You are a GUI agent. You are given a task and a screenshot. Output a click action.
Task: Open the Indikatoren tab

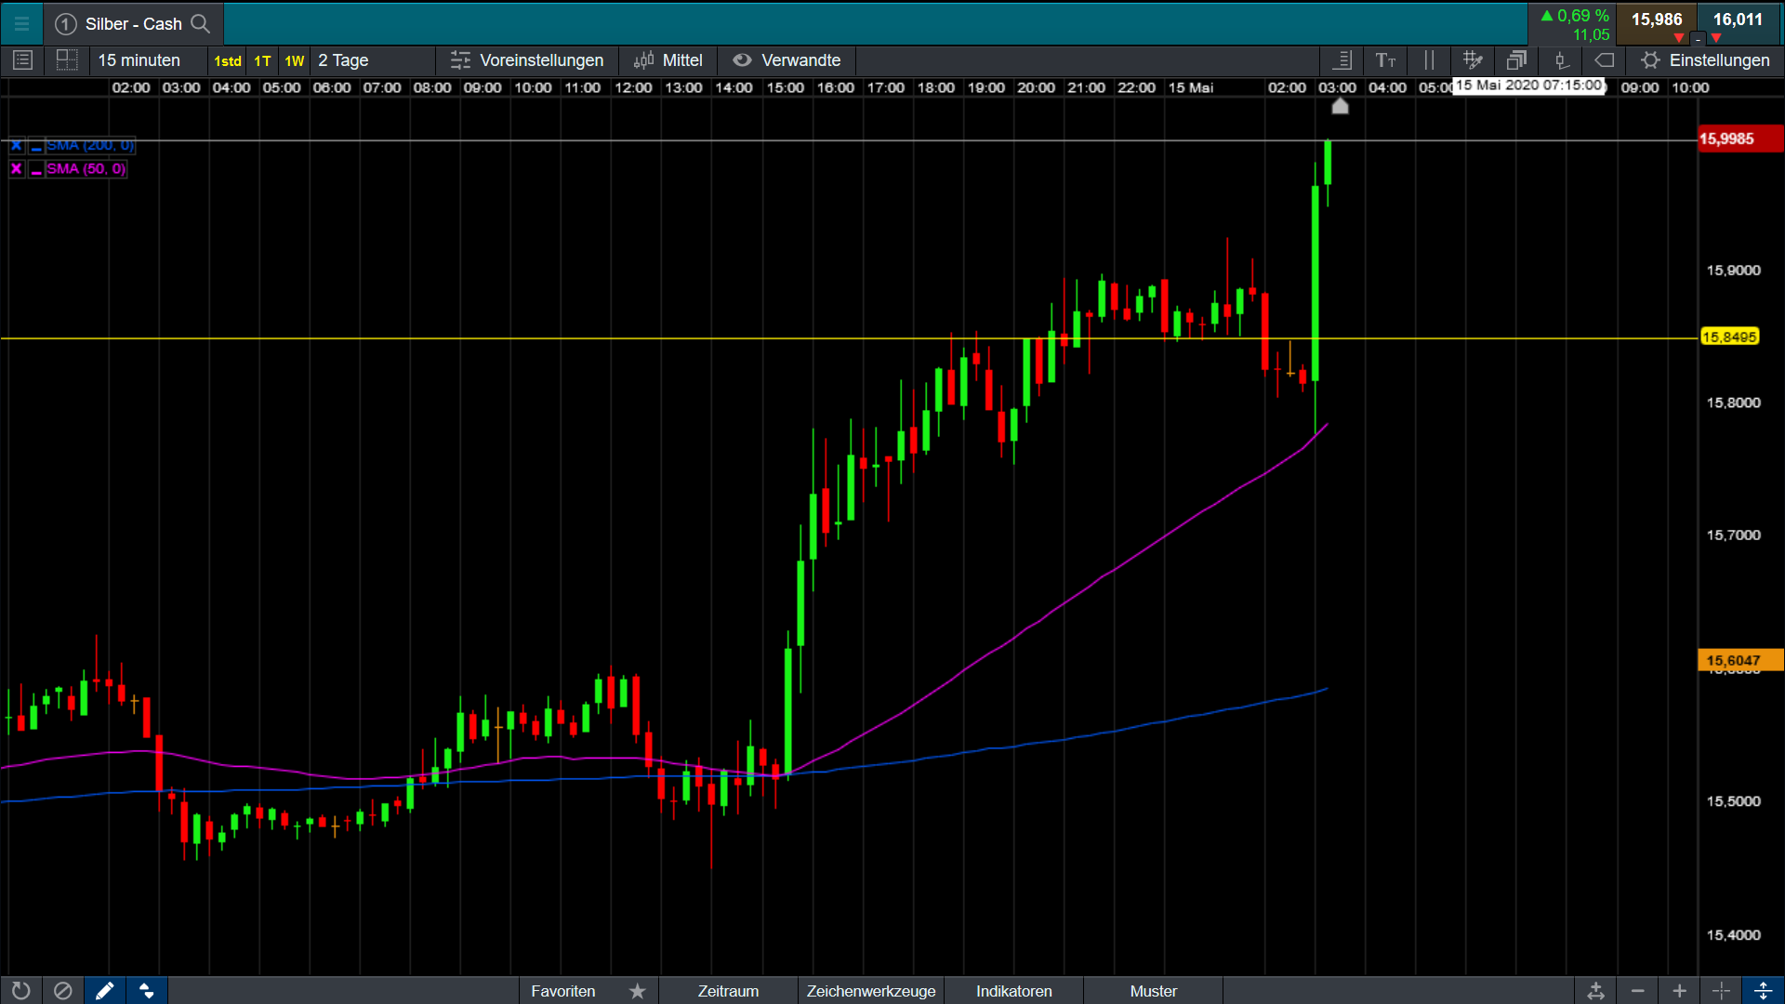pyautogui.click(x=1013, y=991)
